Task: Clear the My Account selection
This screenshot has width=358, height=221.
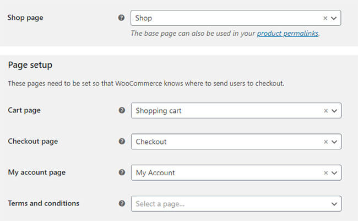Action: point(326,173)
